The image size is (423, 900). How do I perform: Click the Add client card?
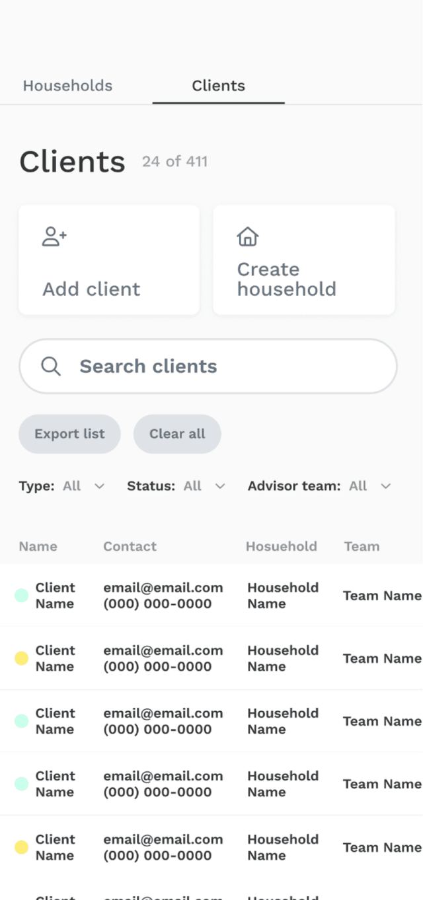coord(109,260)
